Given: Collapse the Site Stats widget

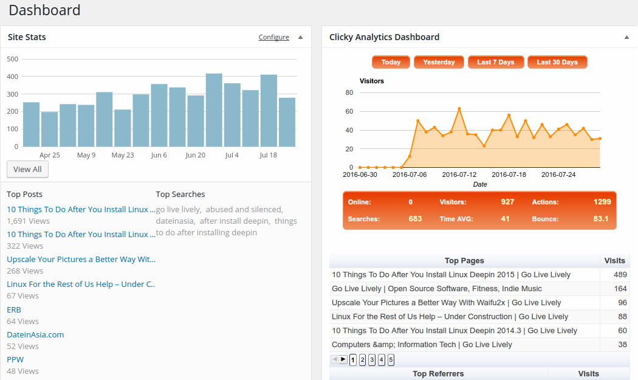Looking at the screenshot, I should [300, 37].
